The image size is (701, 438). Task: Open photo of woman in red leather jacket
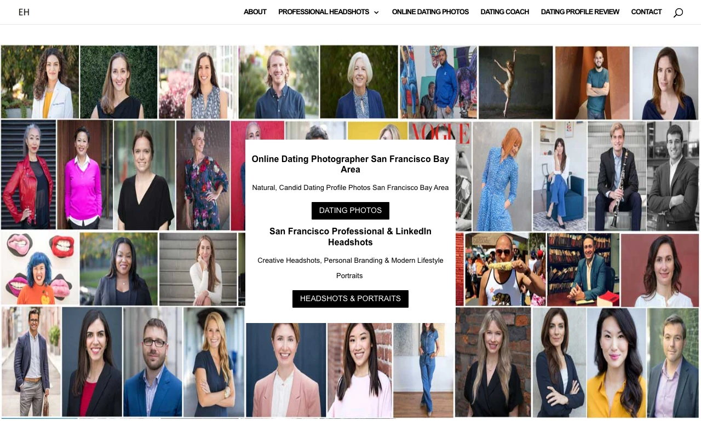point(28,175)
